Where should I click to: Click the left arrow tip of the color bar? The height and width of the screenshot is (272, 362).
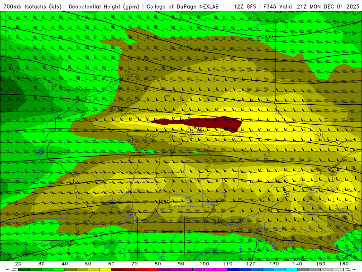pyautogui.click(x=12, y=269)
